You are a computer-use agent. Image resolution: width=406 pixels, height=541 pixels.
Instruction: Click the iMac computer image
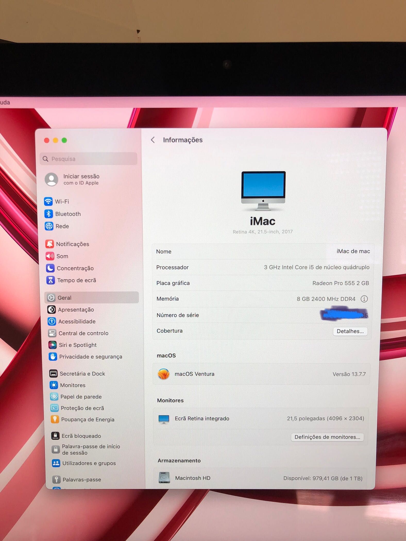pos(263,191)
